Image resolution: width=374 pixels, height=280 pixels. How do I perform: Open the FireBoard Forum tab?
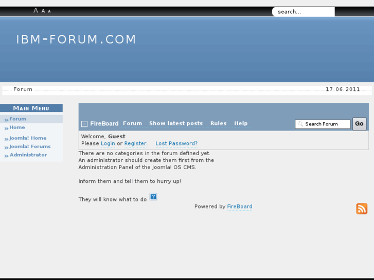[x=132, y=123]
